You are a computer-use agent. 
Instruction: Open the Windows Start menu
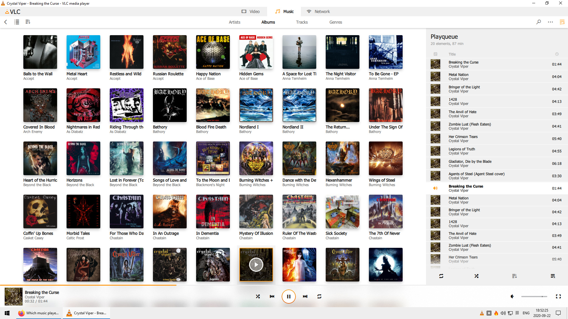pyautogui.click(x=7, y=313)
